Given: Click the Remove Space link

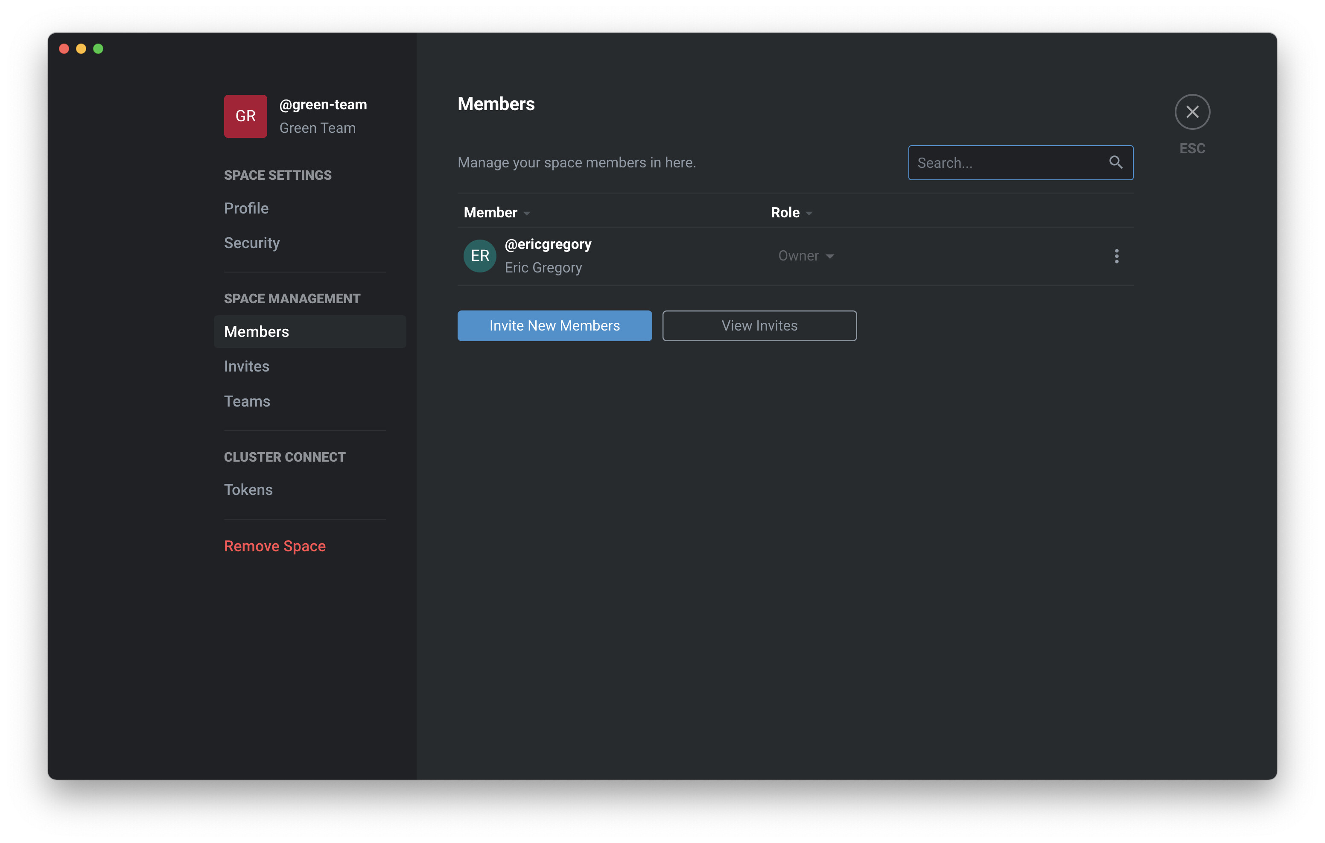Looking at the screenshot, I should pyautogui.click(x=274, y=546).
